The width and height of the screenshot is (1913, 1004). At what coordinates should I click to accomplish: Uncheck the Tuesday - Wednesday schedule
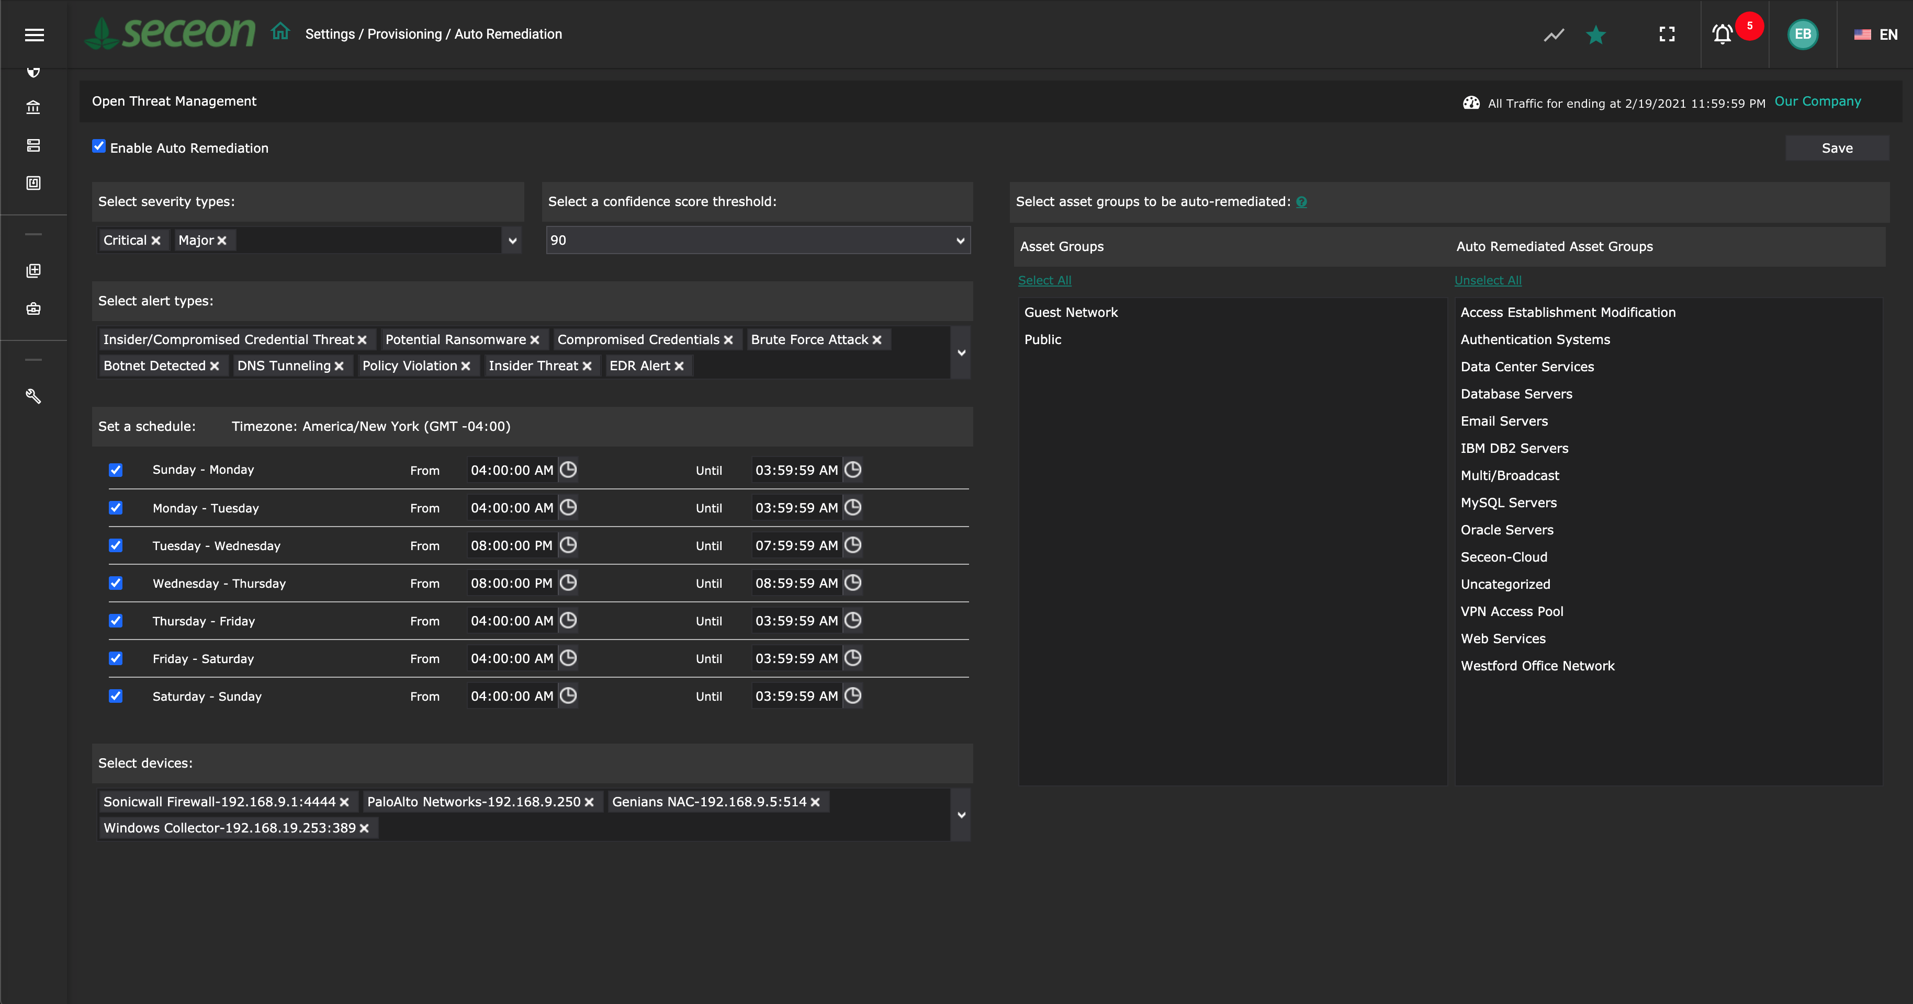116,545
